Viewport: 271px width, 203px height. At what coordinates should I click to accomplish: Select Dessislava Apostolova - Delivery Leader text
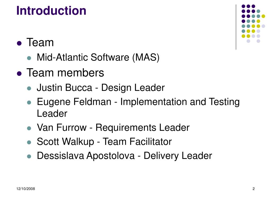pos(124,156)
